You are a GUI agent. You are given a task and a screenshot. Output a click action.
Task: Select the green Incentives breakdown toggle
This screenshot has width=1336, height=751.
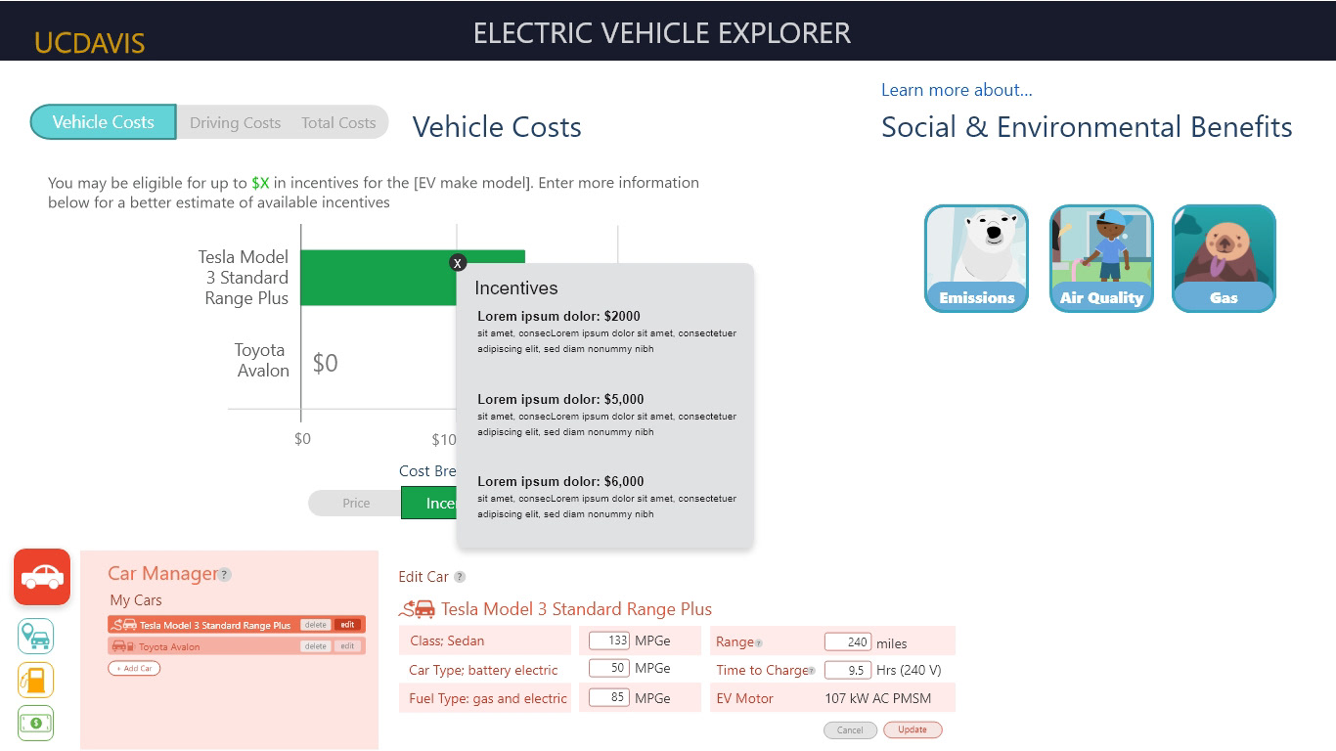[x=429, y=504]
